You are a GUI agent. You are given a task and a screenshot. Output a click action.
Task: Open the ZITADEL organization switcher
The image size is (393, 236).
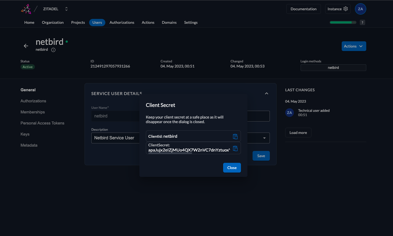click(66, 9)
